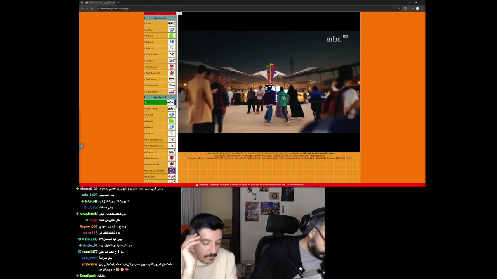Click chat username Emtenan8
The height and width of the screenshot is (279, 497).
(90, 264)
